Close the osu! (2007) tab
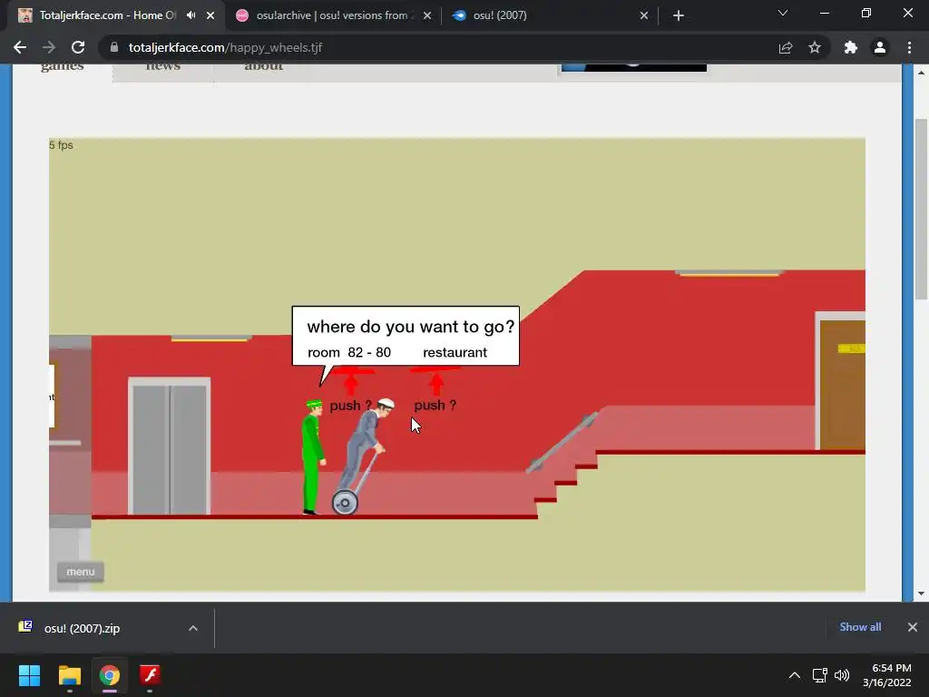The width and height of the screenshot is (929, 697). [x=644, y=15]
